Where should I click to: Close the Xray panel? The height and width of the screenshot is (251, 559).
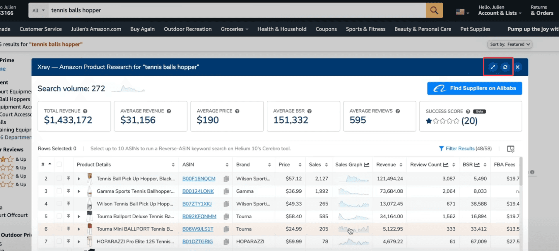517,67
